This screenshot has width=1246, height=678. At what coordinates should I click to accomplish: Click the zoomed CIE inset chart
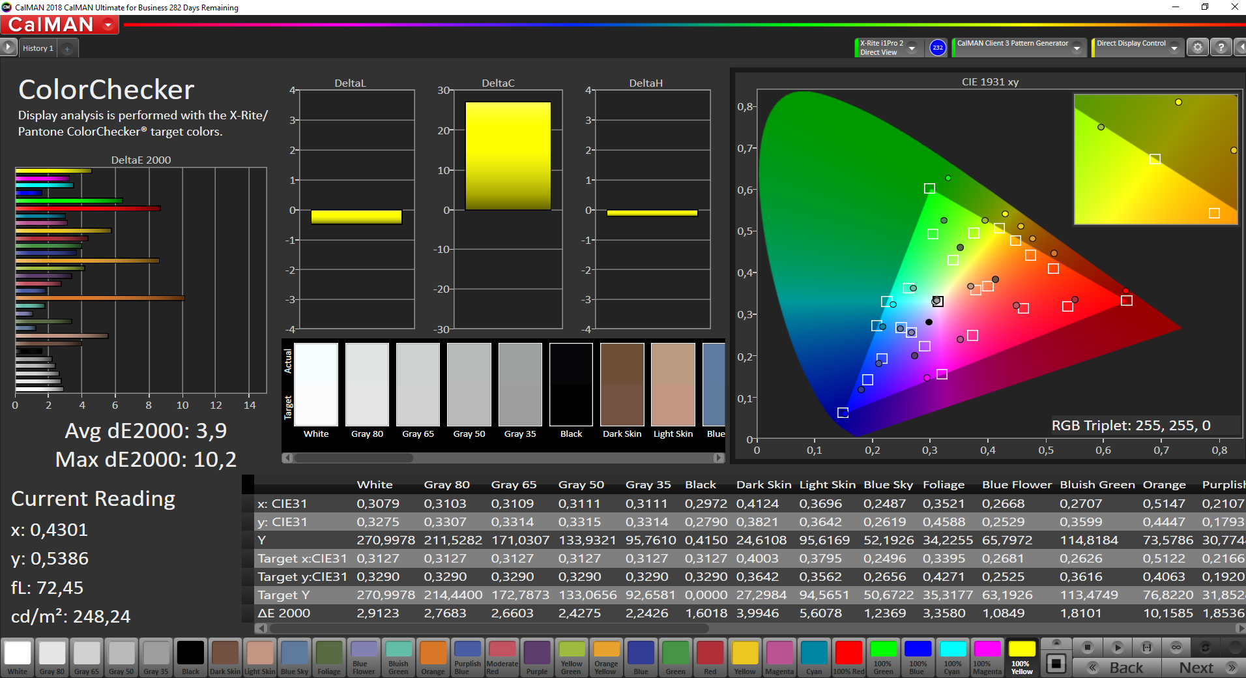(1155, 159)
